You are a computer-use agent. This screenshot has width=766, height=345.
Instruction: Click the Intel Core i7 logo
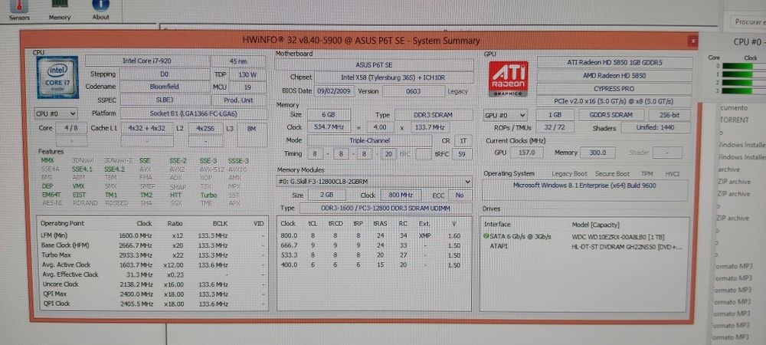coord(57,77)
